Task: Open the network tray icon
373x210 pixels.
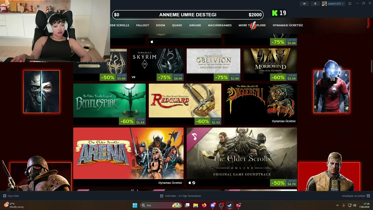Action: click(350, 205)
